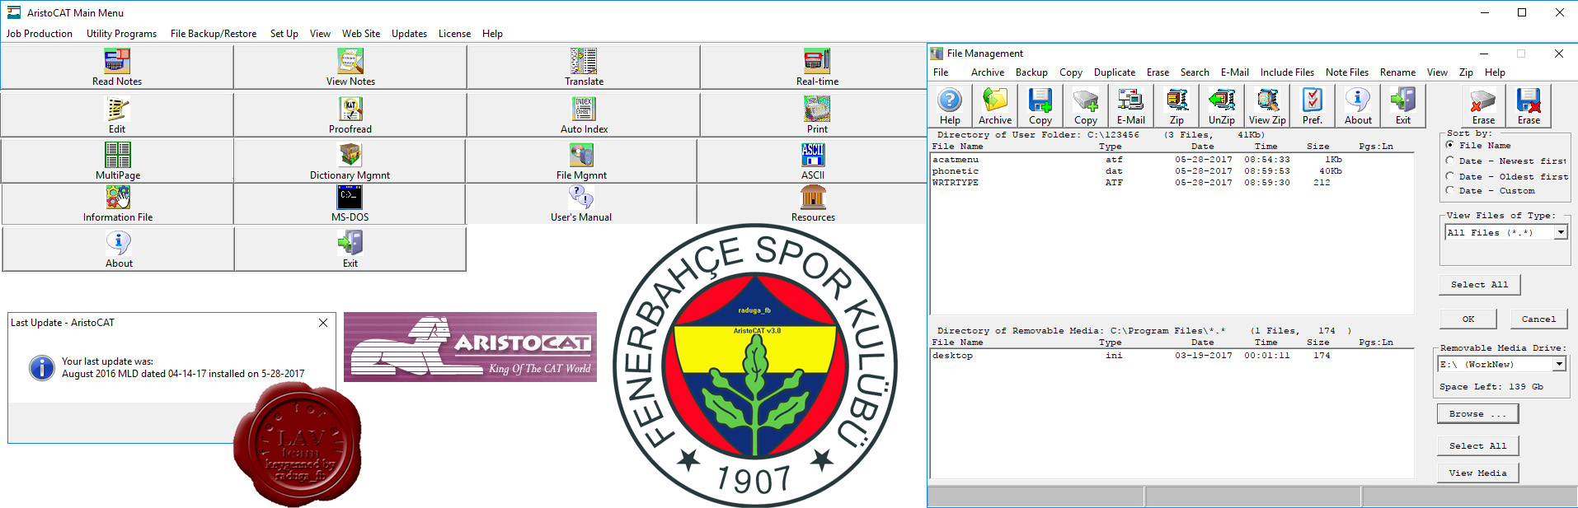This screenshot has width=1578, height=508.
Task: Select phonetic dat file row
Action: (x=1171, y=171)
